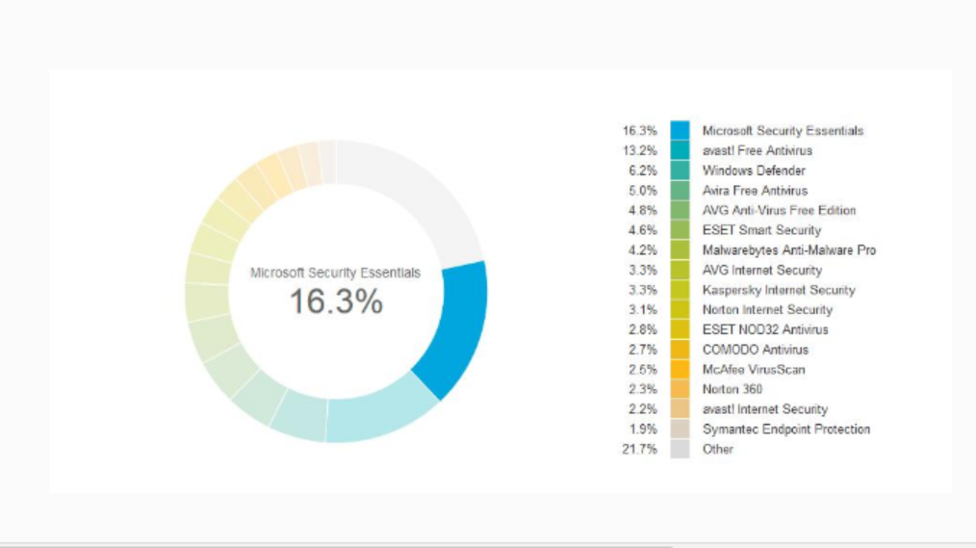Click the 4.2% value in the legend
The image size is (976, 548).
pyautogui.click(x=642, y=250)
